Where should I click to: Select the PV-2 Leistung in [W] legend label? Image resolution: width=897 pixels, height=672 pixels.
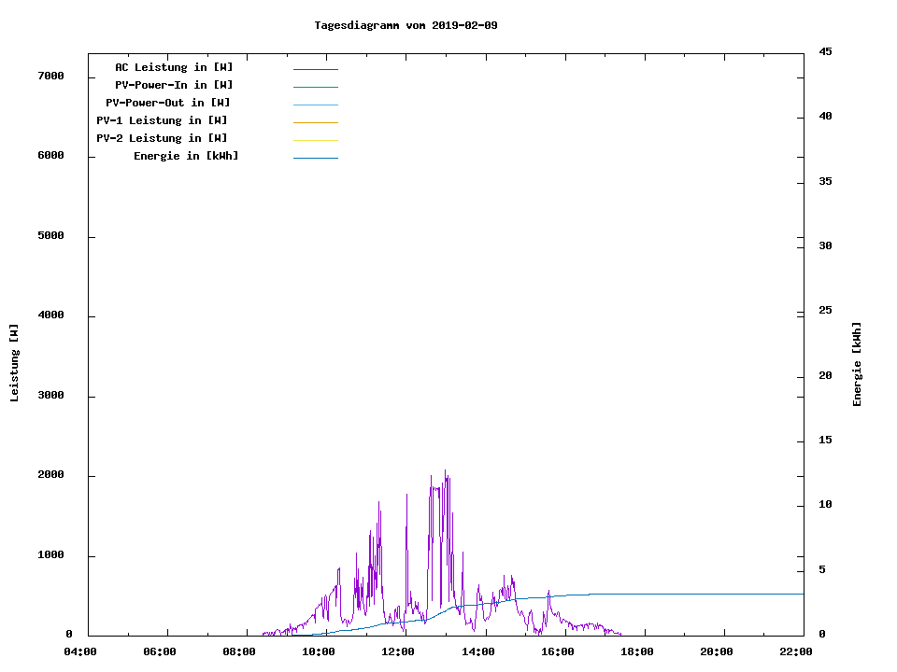(x=162, y=138)
